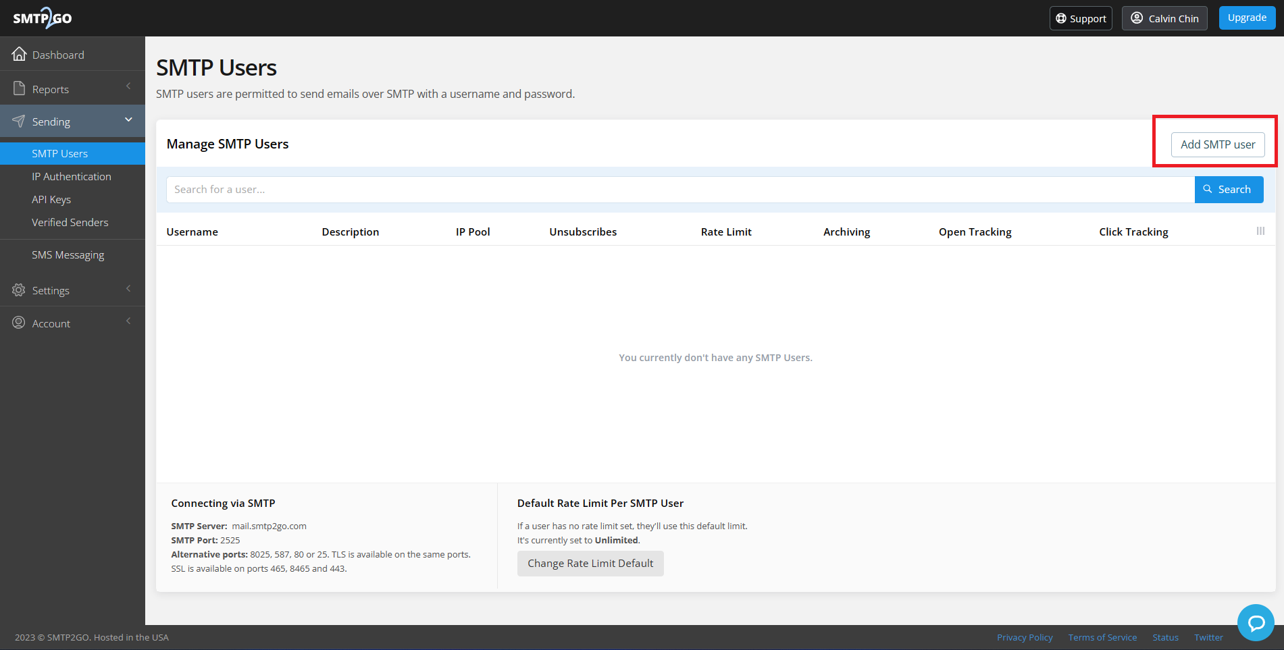Screen dimensions: 1284x650
Task: Open Verified Senders page
Action: coord(70,222)
